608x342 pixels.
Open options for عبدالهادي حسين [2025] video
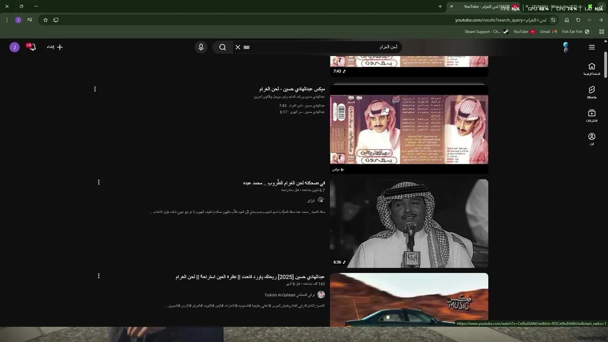pos(99,276)
